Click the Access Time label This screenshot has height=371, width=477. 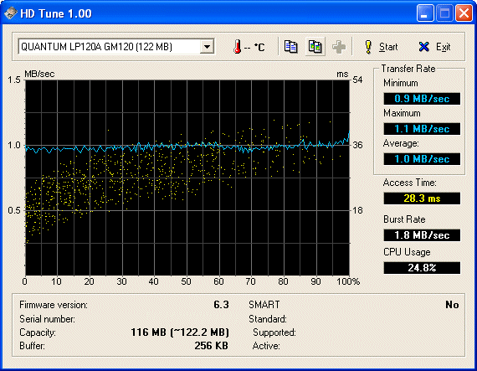(x=410, y=183)
